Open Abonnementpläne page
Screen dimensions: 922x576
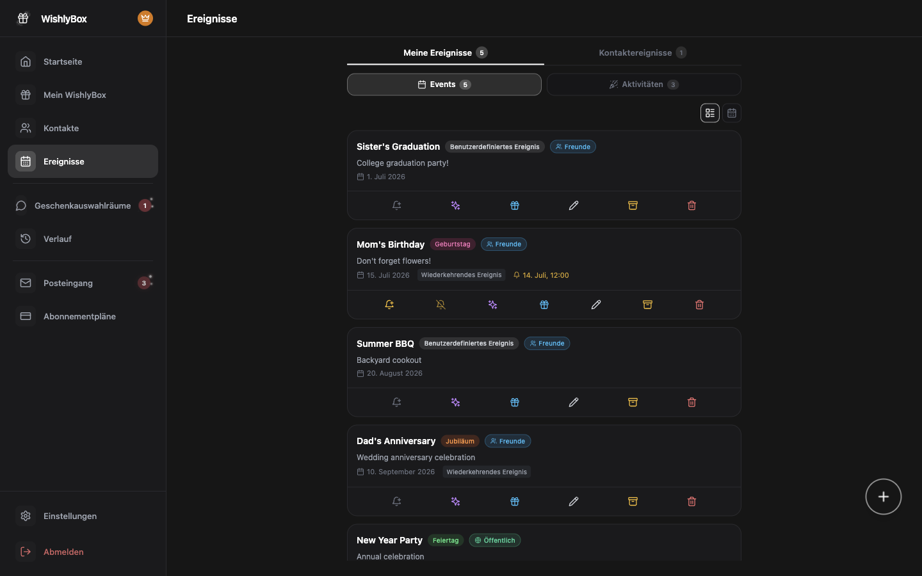pos(83,316)
